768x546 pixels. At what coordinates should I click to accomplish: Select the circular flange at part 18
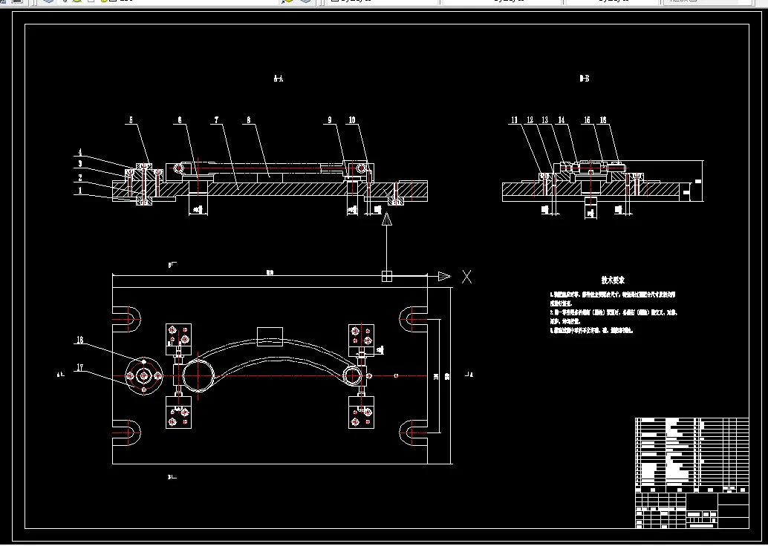[143, 375]
